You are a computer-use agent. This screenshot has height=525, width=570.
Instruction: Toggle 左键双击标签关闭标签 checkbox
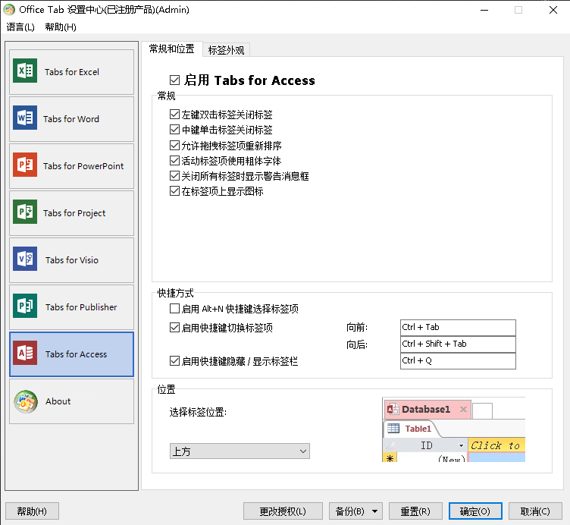(x=175, y=115)
